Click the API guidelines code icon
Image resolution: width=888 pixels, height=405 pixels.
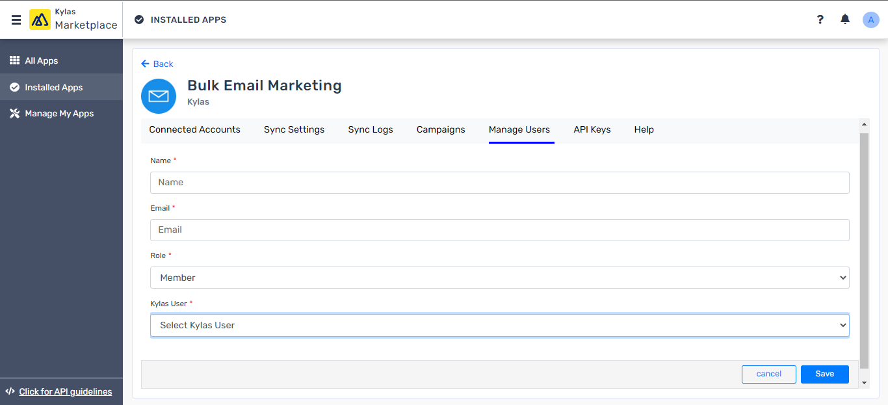coord(9,391)
